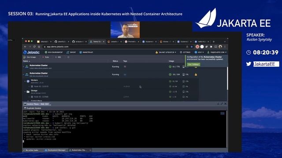Open the red ad-blocker extension icon
This screenshot has height=158, width=282.
[x=197, y=47]
